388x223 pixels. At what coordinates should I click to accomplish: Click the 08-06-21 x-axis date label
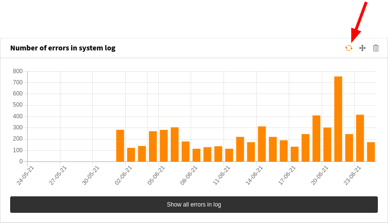coord(189,175)
